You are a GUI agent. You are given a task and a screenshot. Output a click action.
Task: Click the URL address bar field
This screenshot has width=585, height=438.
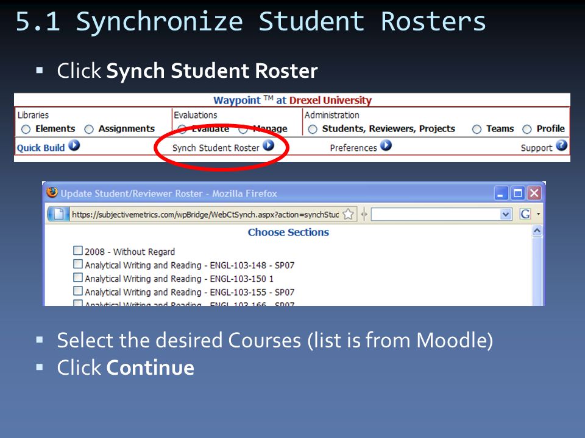(x=205, y=215)
